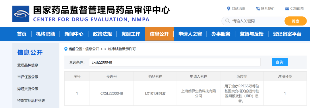Click the CDE fish logo icon
Screen dimensions: 310x108
click(x=21, y=14)
